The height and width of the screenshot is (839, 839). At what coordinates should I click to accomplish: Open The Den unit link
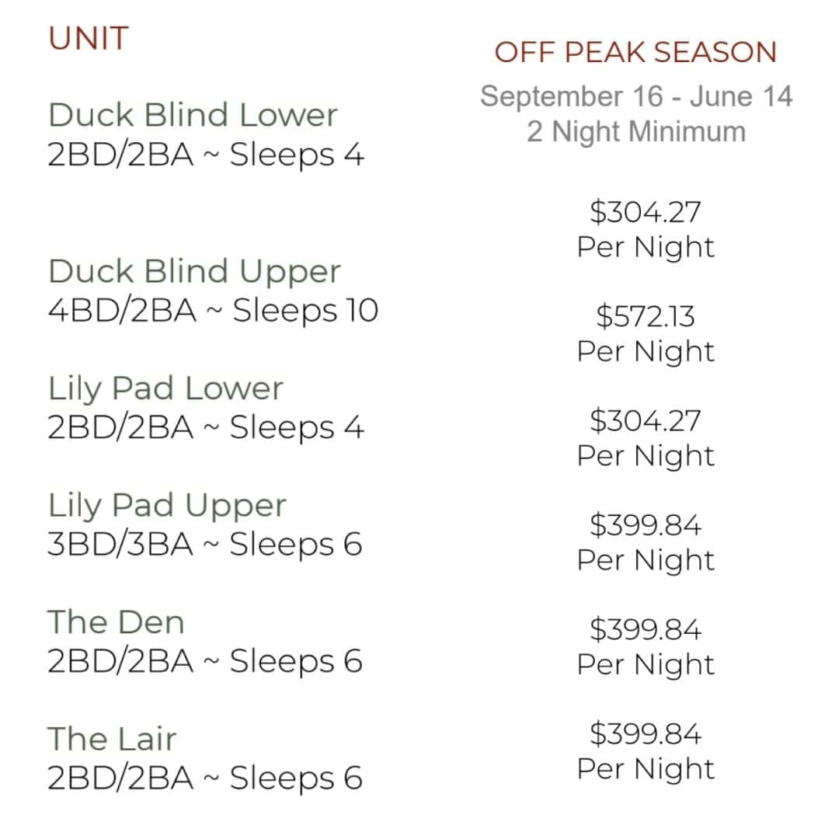click(116, 621)
